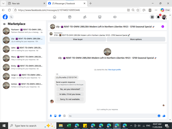Image resolution: width=172 pixels, height=129 pixels.
Task: Open the Facebook menu grid icon
Action: coord(152,17)
